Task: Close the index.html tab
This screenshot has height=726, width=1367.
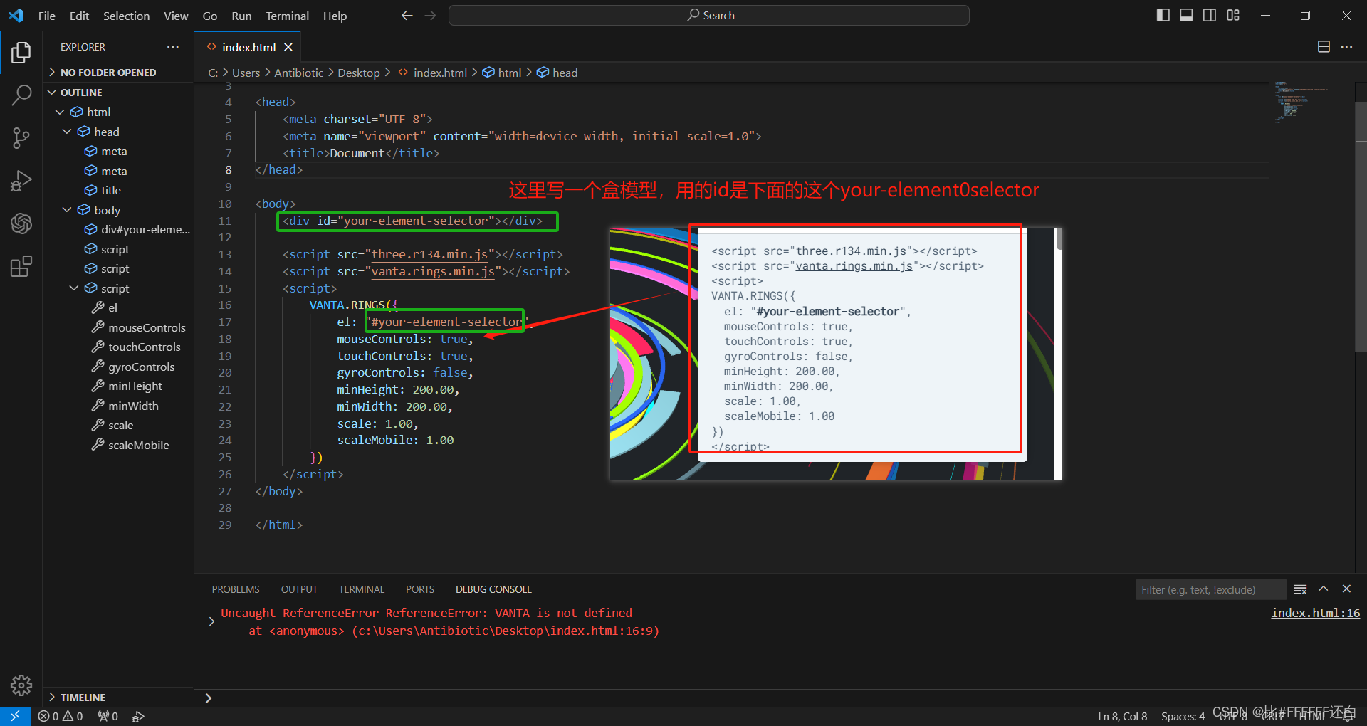Action: (x=288, y=47)
